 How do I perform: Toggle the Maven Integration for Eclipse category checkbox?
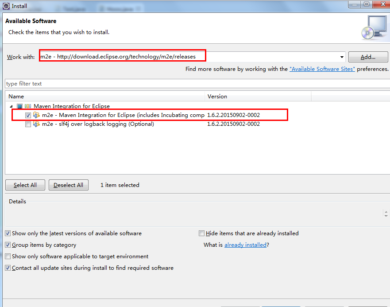[x=19, y=107]
